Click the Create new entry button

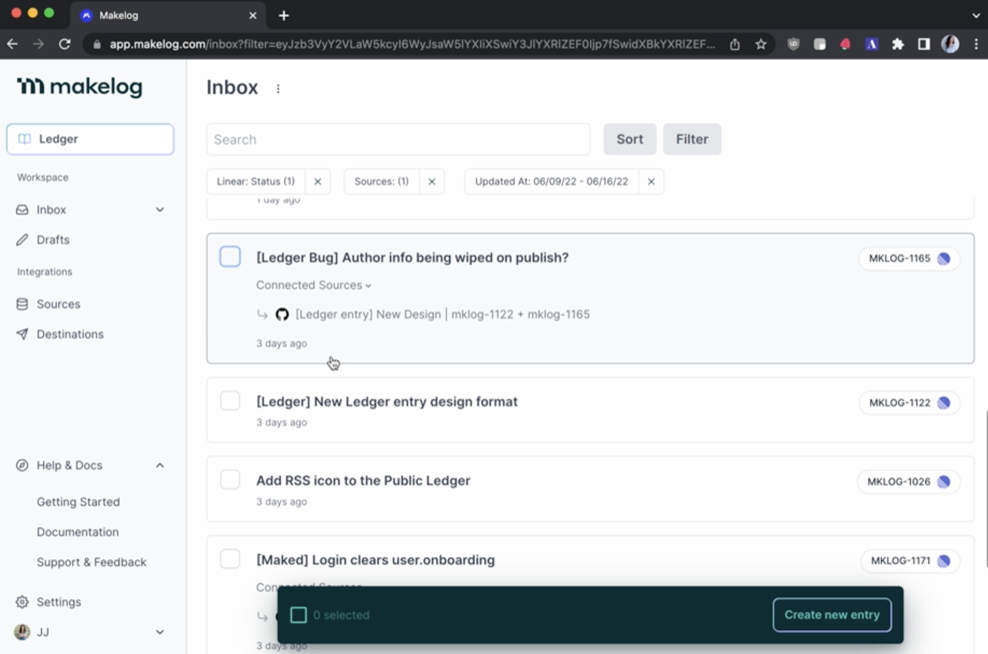(x=832, y=615)
